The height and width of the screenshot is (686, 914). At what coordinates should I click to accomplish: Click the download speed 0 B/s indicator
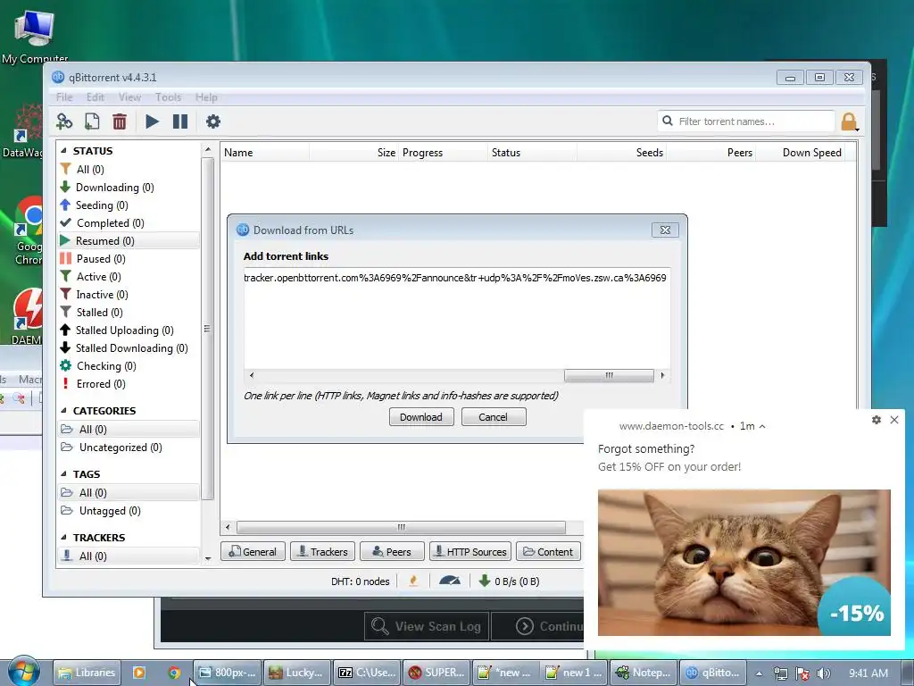510,581
